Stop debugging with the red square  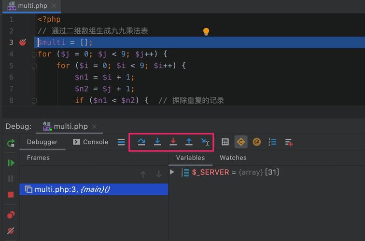coord(11,195)
